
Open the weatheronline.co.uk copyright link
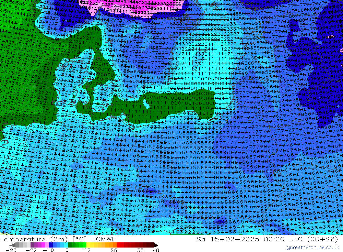click(x=313, y=248)
